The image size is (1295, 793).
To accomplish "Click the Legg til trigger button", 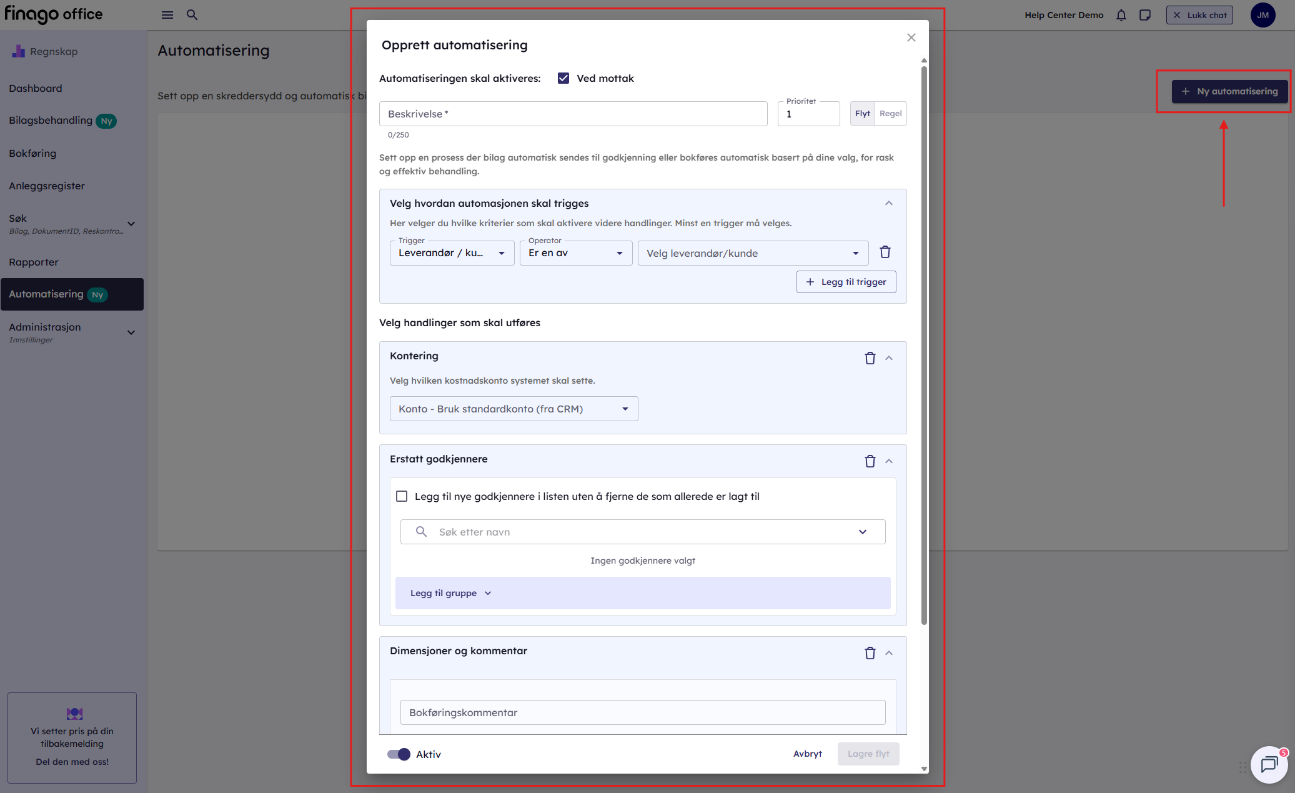I will [x=846, y=282].
